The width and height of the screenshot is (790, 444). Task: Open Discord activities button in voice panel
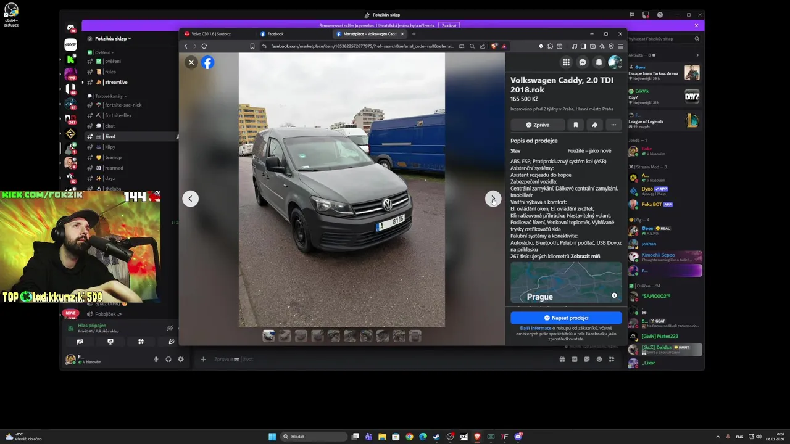pos(141,341)
